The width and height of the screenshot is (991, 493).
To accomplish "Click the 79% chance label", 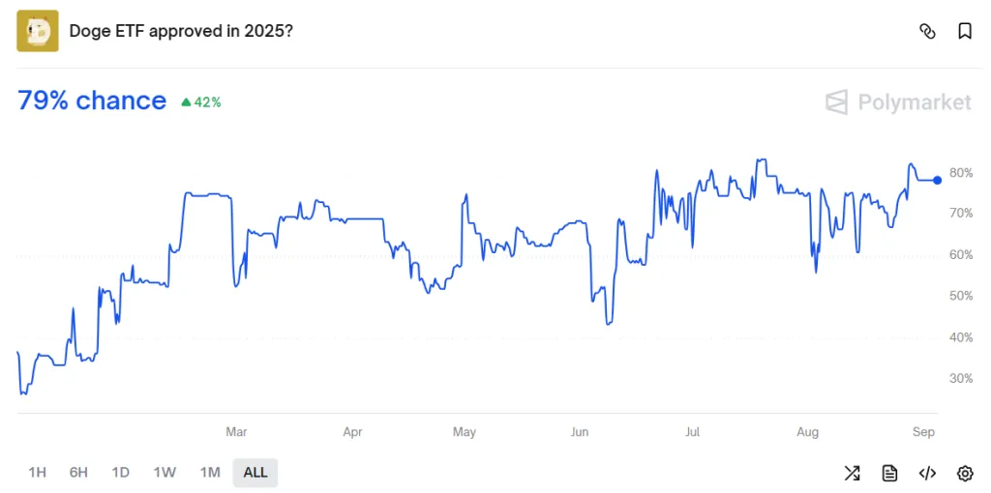I will click(92, 101).
